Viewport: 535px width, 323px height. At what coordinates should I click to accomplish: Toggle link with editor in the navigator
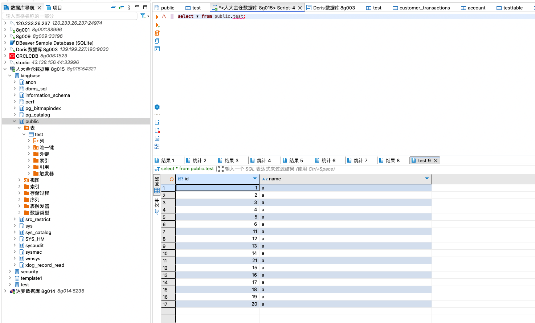[121, 7]
